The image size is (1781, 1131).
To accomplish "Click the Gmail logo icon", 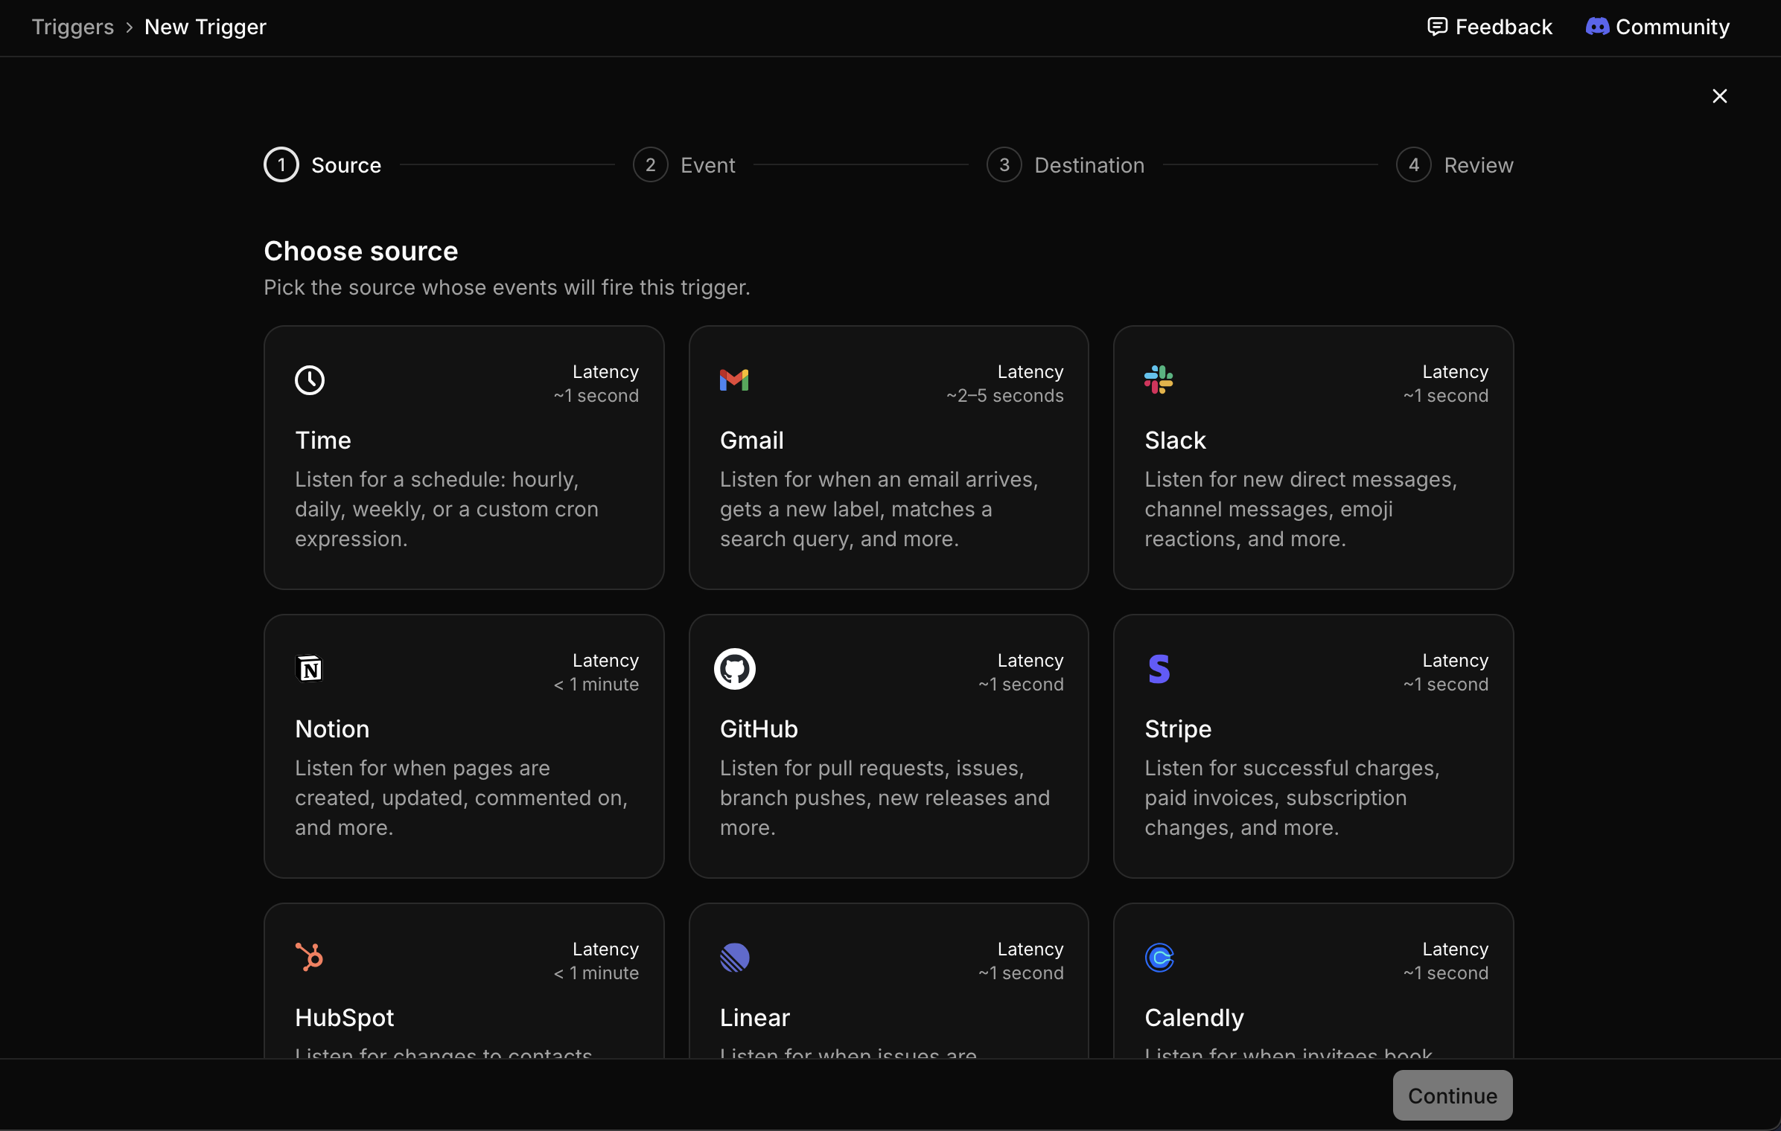I will click(734, 380).
